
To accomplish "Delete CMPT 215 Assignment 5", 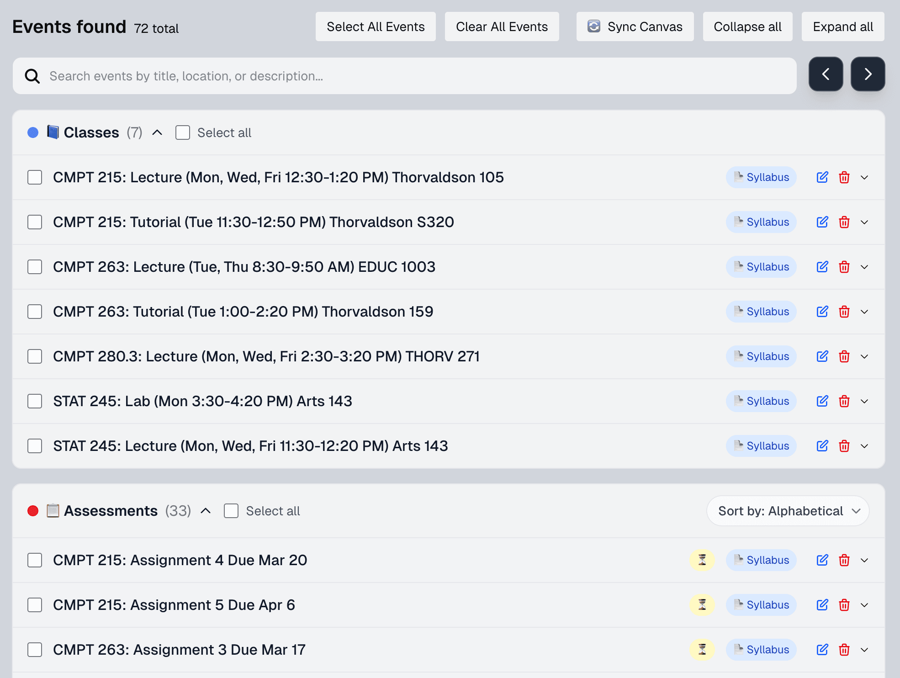I will [x=844, y=604].
